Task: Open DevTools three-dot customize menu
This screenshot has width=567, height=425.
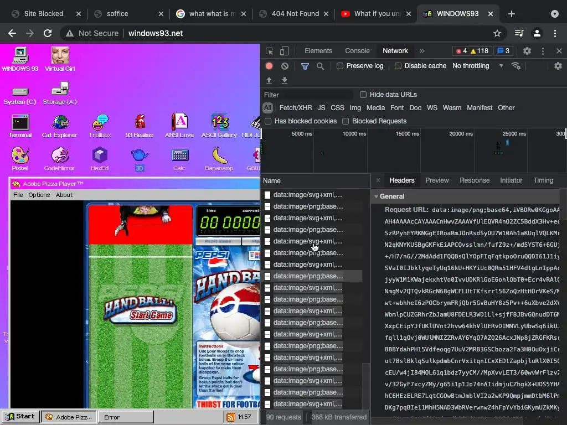Action: pos(543,51)
